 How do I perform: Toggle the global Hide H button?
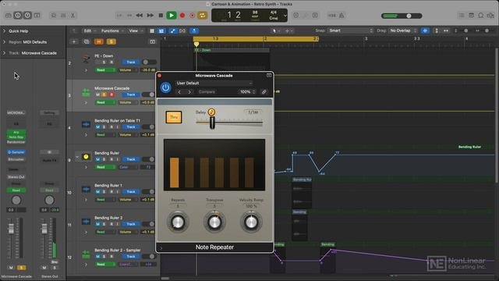pyautogui.click(x=99, y=41)
